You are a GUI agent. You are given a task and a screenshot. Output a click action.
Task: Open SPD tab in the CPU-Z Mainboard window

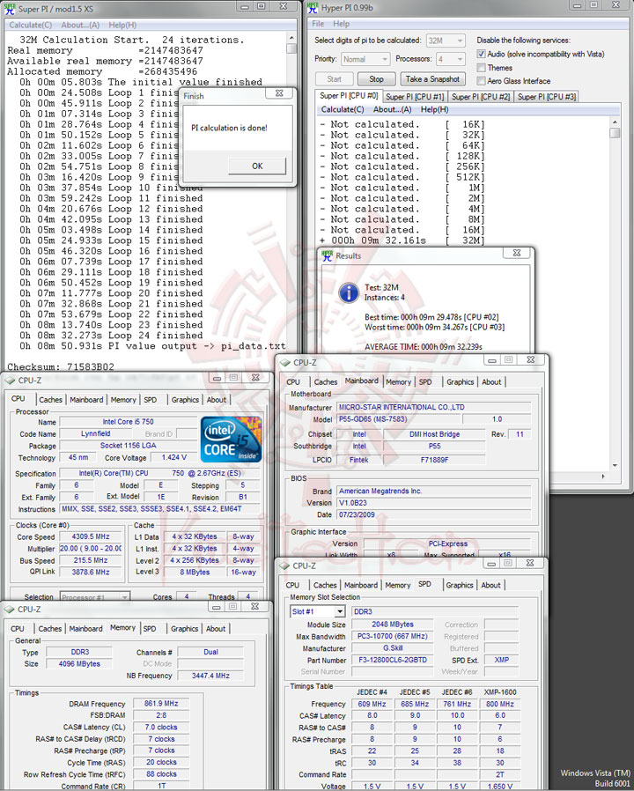pyautogui.click(x=425, y=382)
